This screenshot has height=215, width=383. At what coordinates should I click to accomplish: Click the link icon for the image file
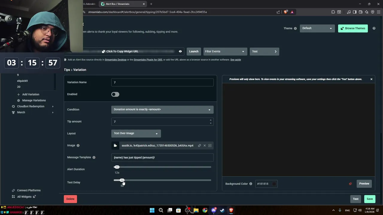click(199, 145)
